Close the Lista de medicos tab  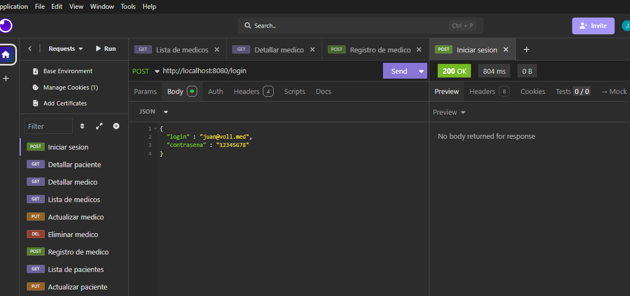pyautogui.click(x=216, y=50)
